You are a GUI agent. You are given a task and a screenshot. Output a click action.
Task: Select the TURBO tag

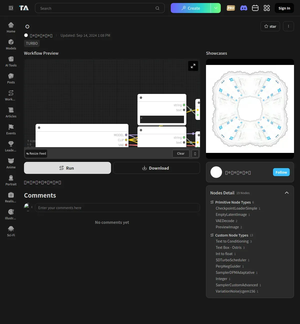[32, 43]
